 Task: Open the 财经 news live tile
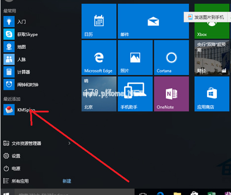pos(212,57)
